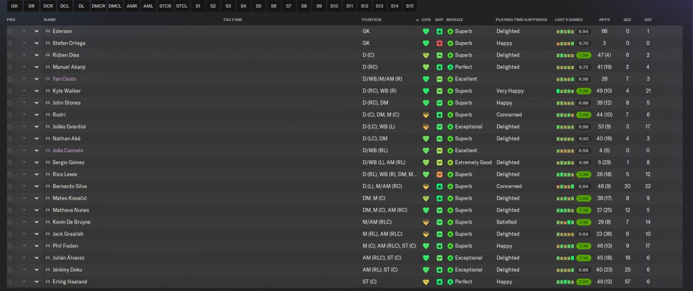Open the position dropdown arrow for Erling Haaland
The height and width of the screenshot is (291, 693).
(x=36, y=282)
